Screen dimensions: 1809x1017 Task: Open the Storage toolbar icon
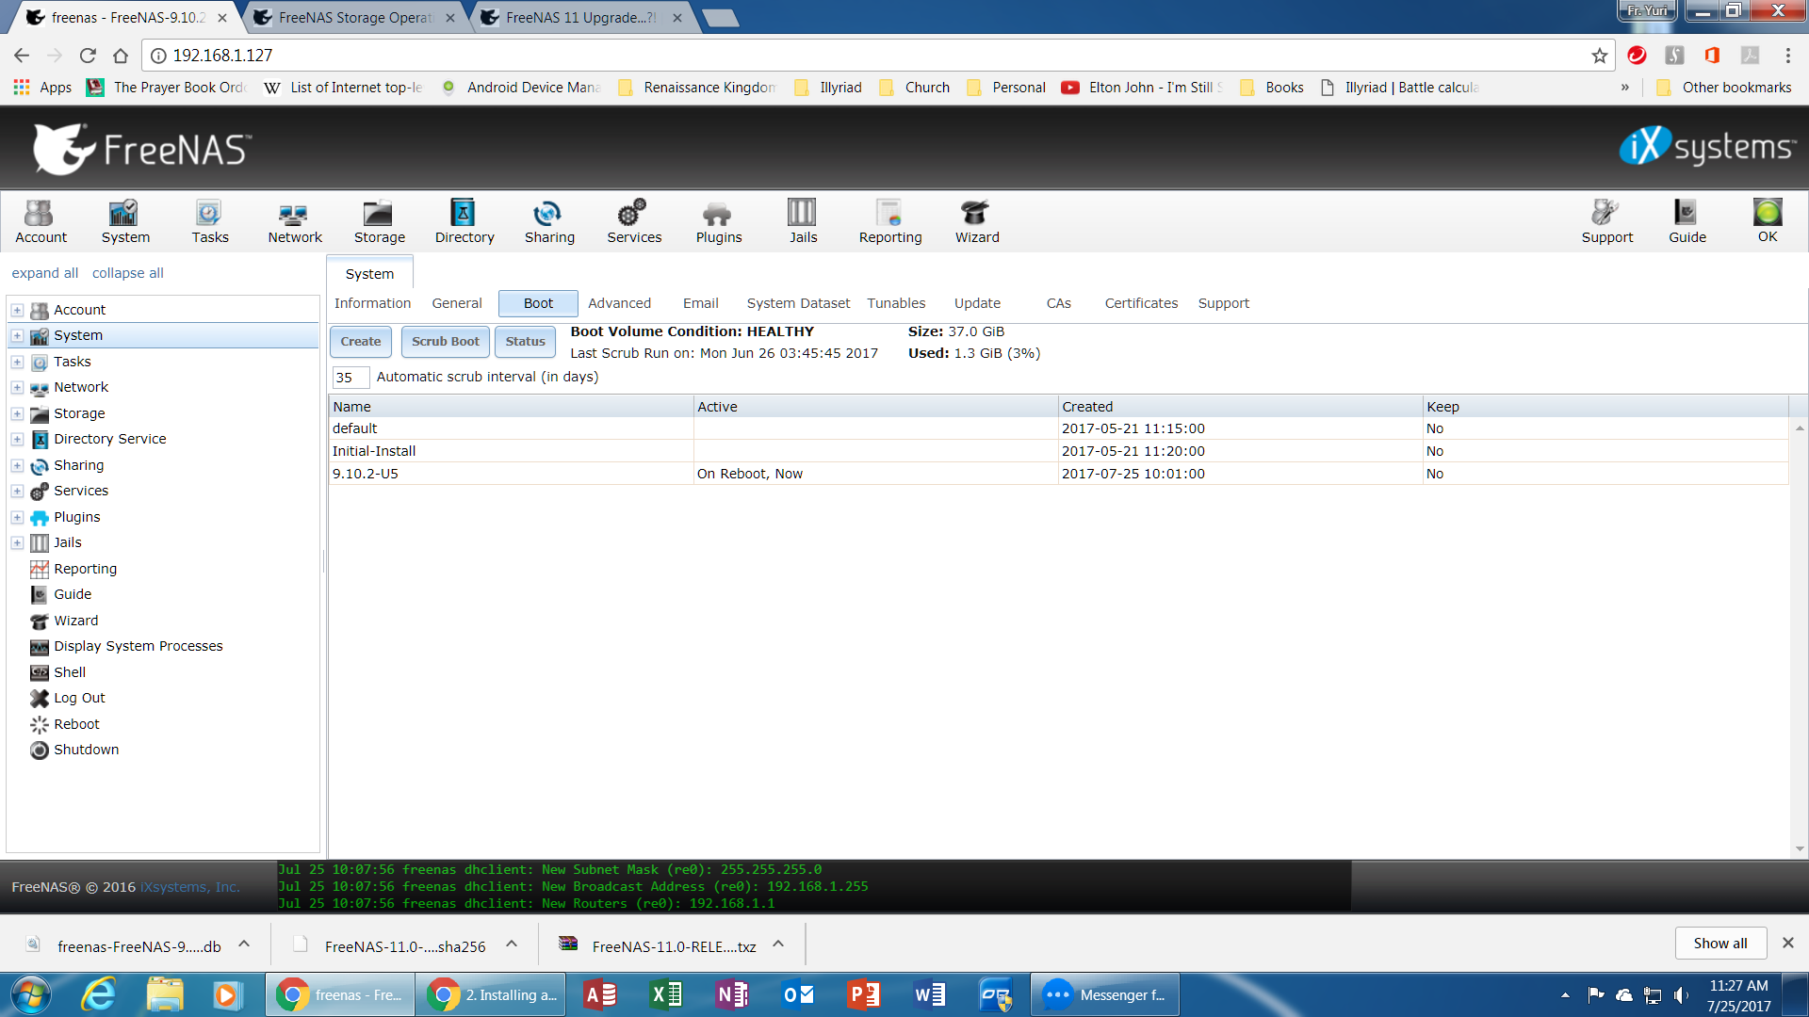(x=380, y=221)
